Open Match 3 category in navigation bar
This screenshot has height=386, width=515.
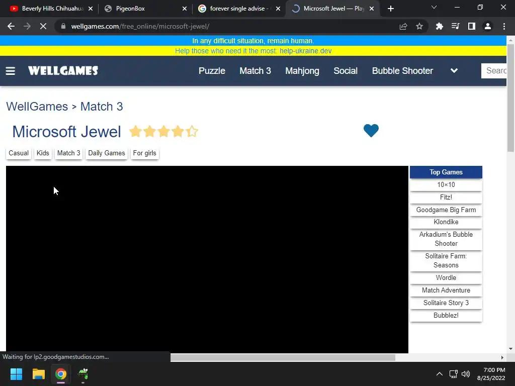pyautogui.click(x=255, y=71)
